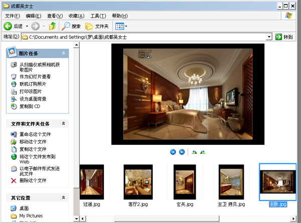Open the Back history dropdown arrow
301x223 pixels.
pyautogui.click(x=27, y=26)
